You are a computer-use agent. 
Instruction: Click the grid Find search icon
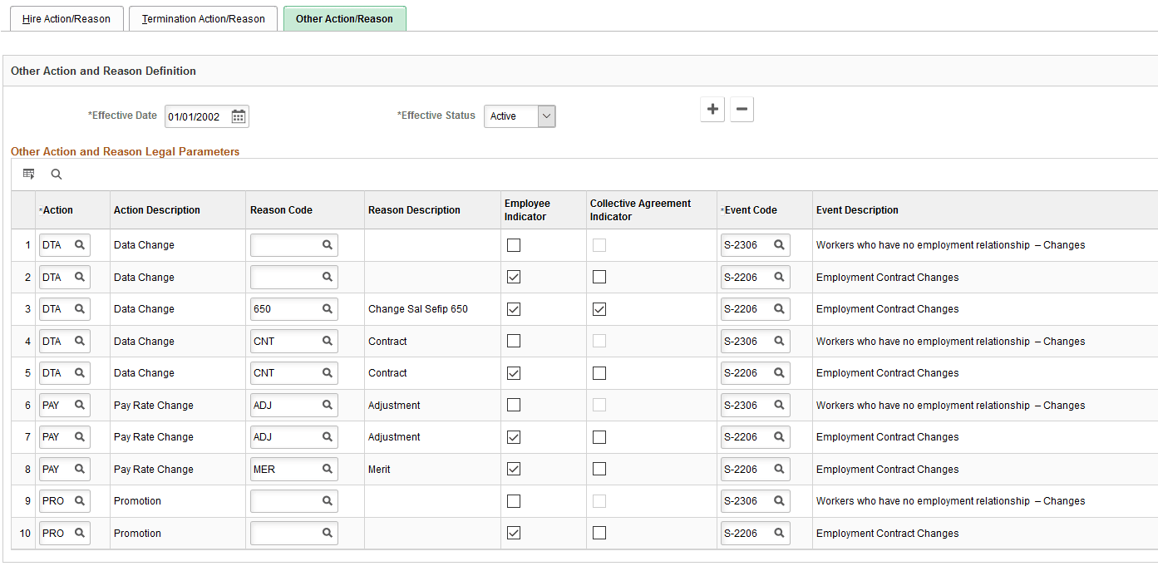click(57, 175)
